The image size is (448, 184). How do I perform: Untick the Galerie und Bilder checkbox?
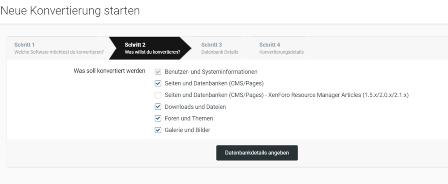tap(158, 130)
